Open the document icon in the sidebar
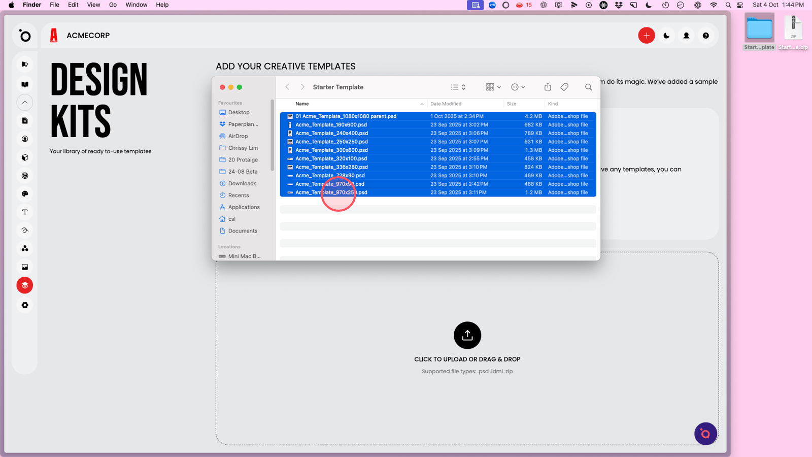This screenshot has height=457, width=812. coord(25,121)
